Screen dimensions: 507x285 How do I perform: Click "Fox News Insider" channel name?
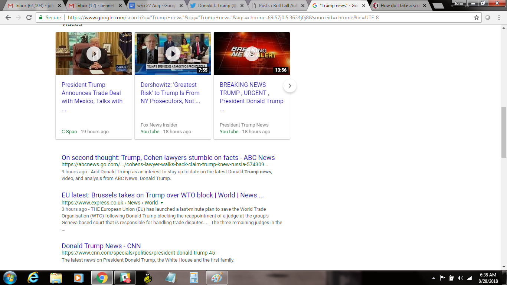pos(159,125)
